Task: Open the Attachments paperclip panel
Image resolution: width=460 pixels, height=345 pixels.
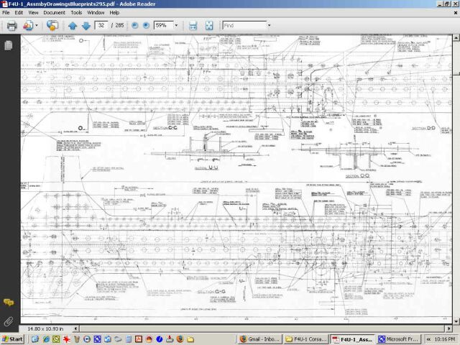Action: [x=9, y=320]
